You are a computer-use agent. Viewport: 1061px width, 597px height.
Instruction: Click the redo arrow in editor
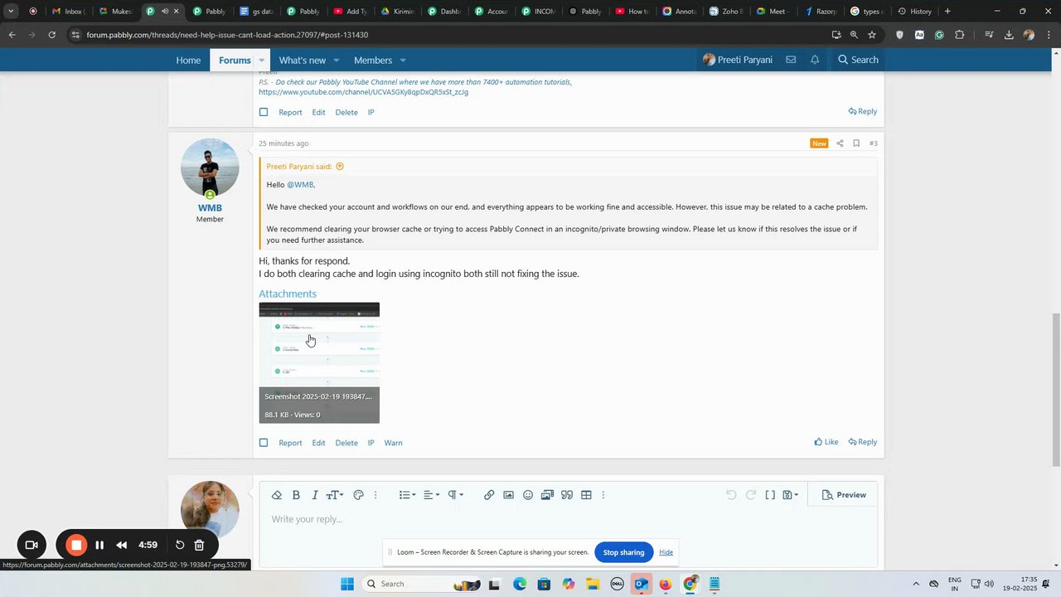tap(750, 495)
